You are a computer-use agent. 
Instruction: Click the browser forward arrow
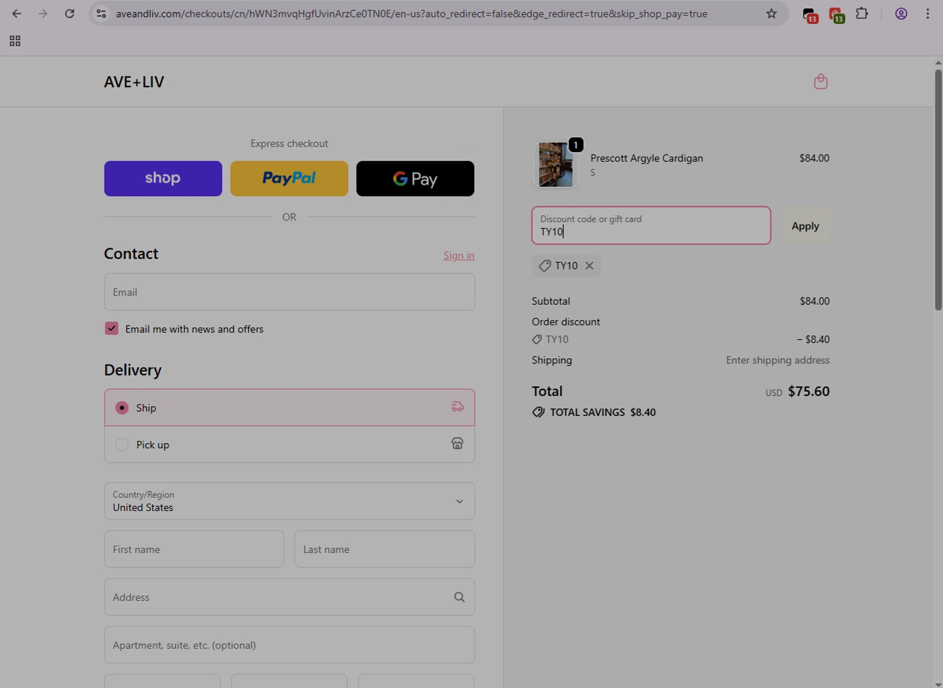(x=43, y=13)
